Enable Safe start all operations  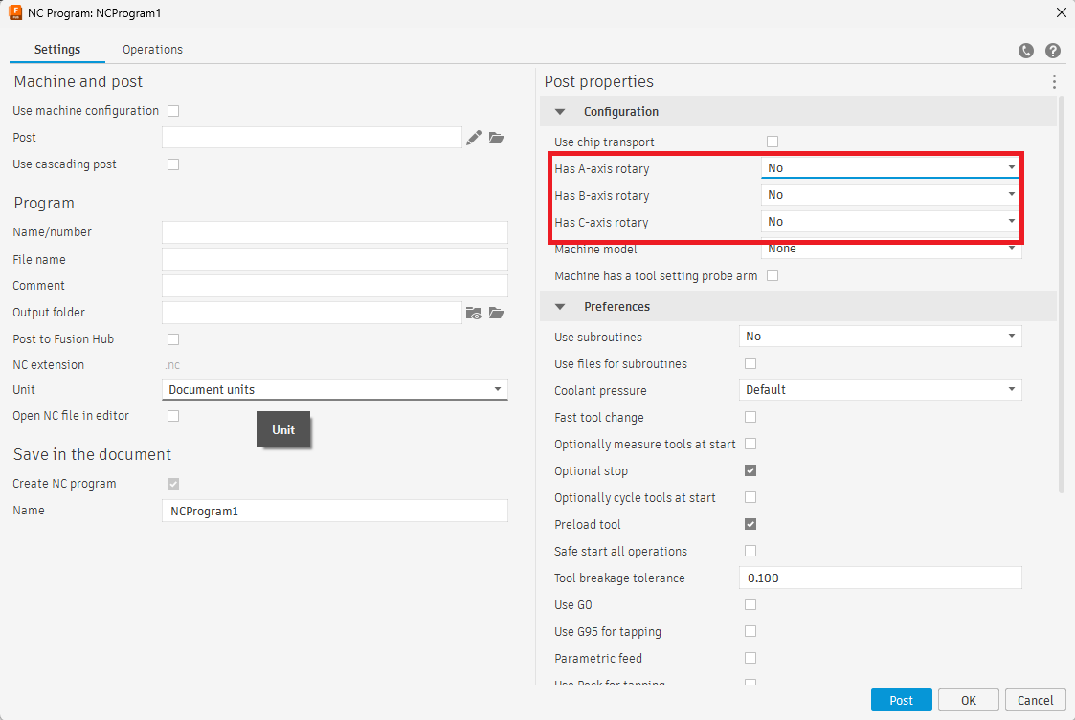(x=750, y=551)
